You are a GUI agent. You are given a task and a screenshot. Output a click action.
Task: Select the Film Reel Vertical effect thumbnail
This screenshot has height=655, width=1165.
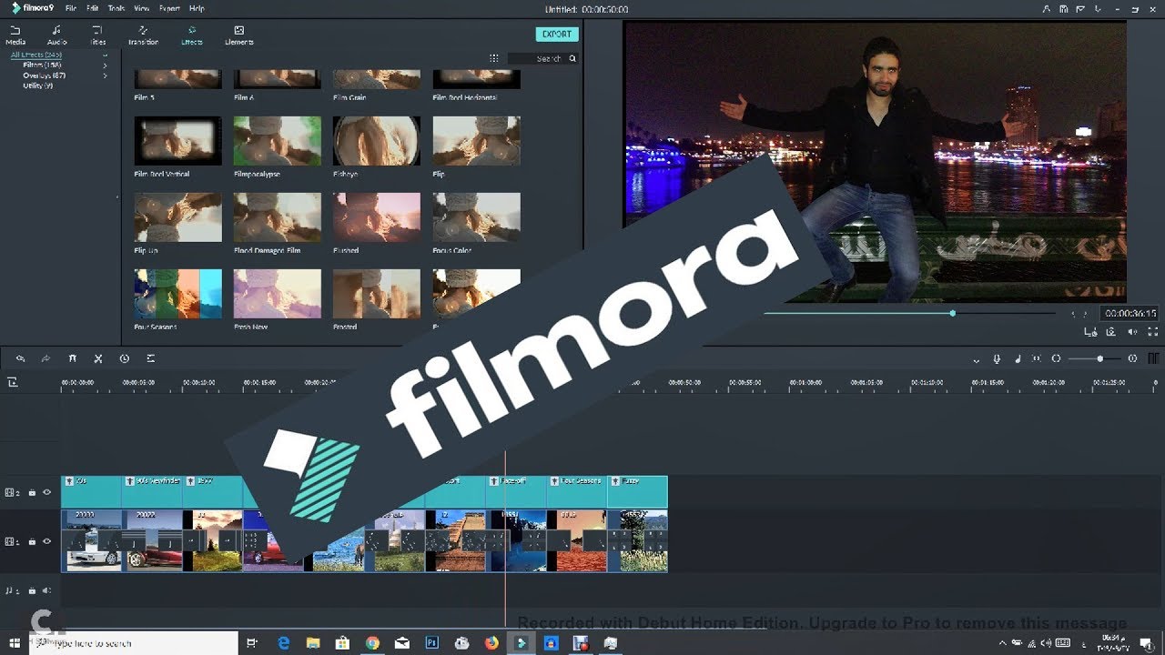pyautogui.click(x=177, y=140)
